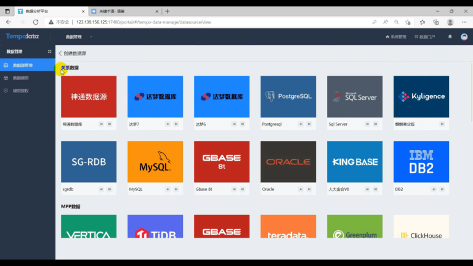Click the 人大金仓V8 card label
The image size is (473, 266).
[339, 189]
